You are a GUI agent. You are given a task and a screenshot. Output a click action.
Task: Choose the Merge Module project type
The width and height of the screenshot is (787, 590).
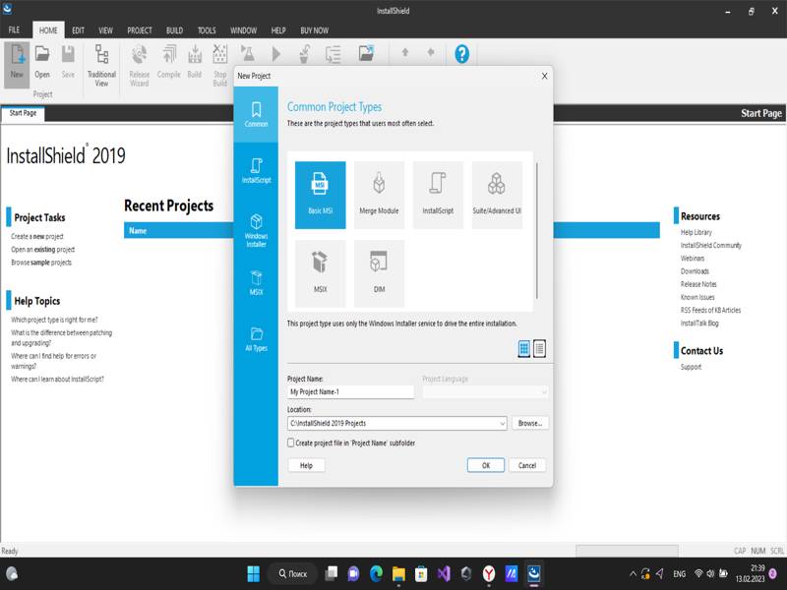tap(379, 194)
